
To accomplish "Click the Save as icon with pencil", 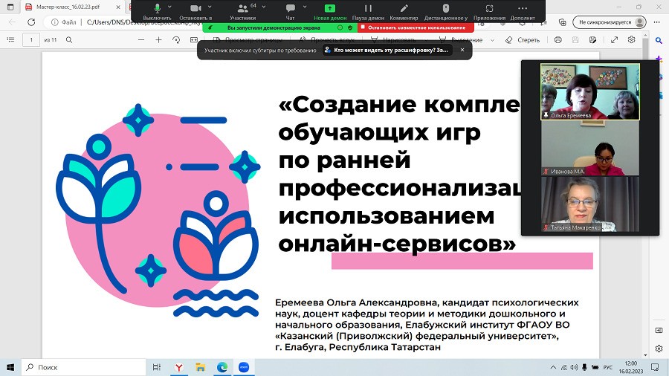I will [592, 39].
